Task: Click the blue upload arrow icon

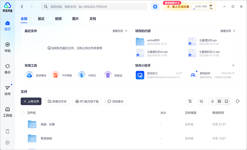Action: (x=155, y=7)
